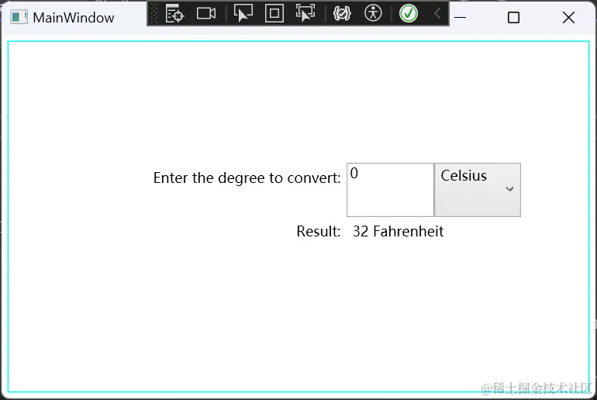The width and height of the screenshot is (597, 400).
Task: Open the accessibility checker icon
Action: pyautogui.click(x=373, y=14)
